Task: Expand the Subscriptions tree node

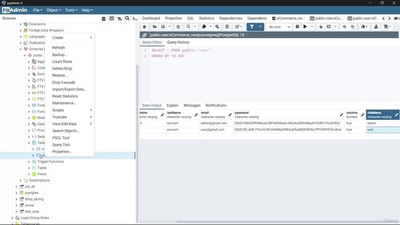Action: pyautogui.click(x=21, y=181)
